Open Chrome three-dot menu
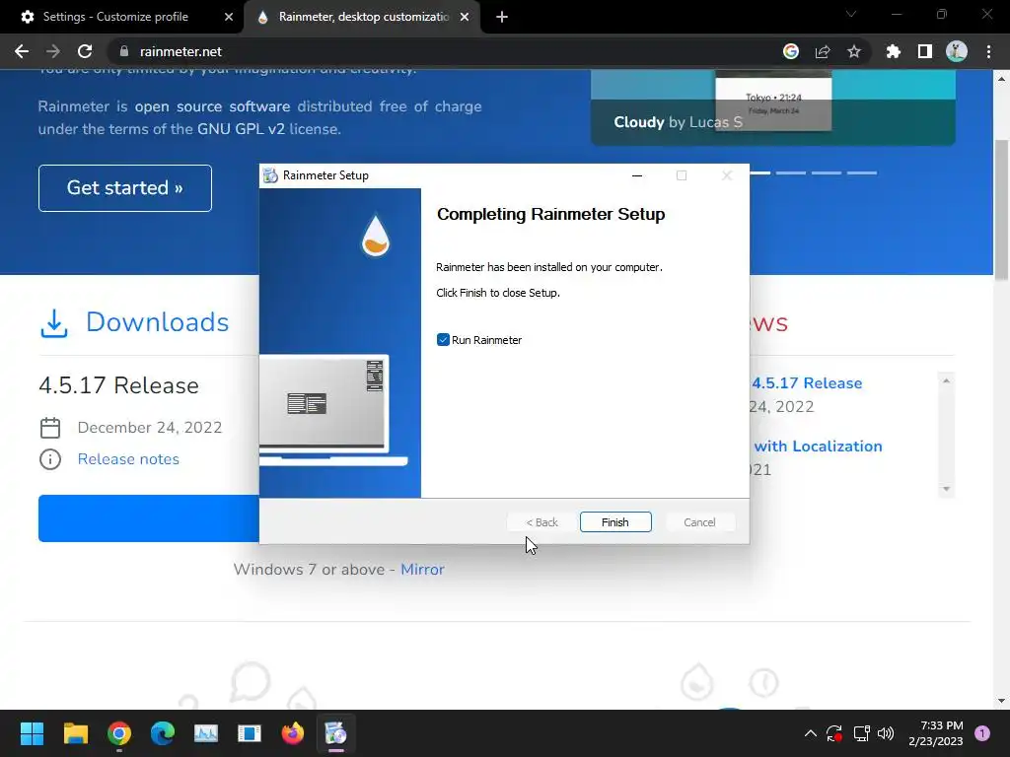1010x757 pixels. (988, 51)
